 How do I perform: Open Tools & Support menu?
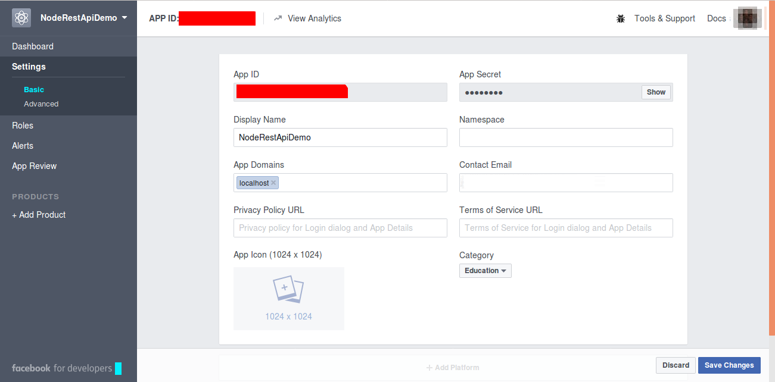pos(665,18)
